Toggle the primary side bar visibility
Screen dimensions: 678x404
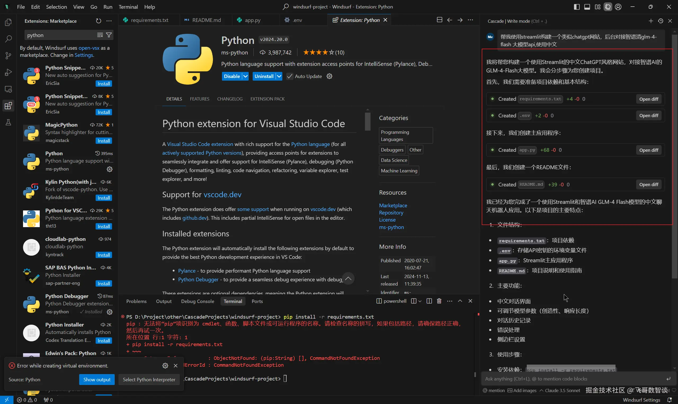577,7
